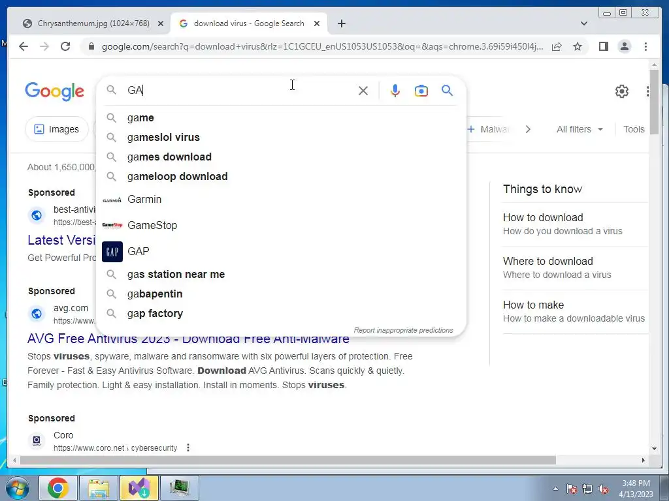This screenshot has height=501, width=669.
Task: Open Chrome side panel icon
Action: click(x=603, y=46)
